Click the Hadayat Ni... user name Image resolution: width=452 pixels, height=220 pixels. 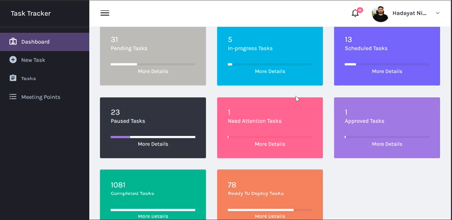pyautogui.click(x=409, y=13)
